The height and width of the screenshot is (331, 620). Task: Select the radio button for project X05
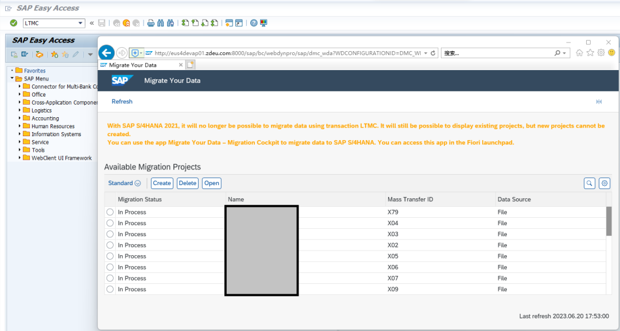tap(110, 256)
